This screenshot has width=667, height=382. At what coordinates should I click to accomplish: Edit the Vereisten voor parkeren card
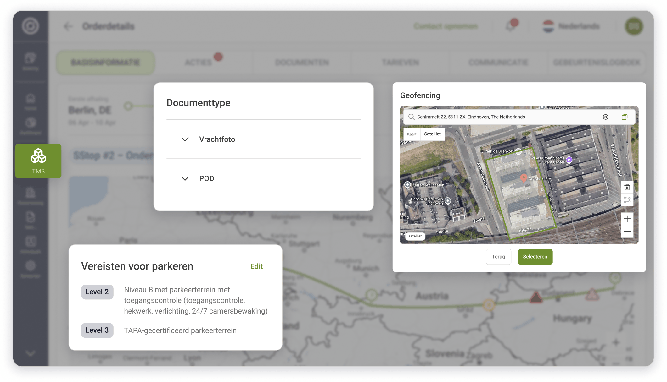[x=256, y=266]
